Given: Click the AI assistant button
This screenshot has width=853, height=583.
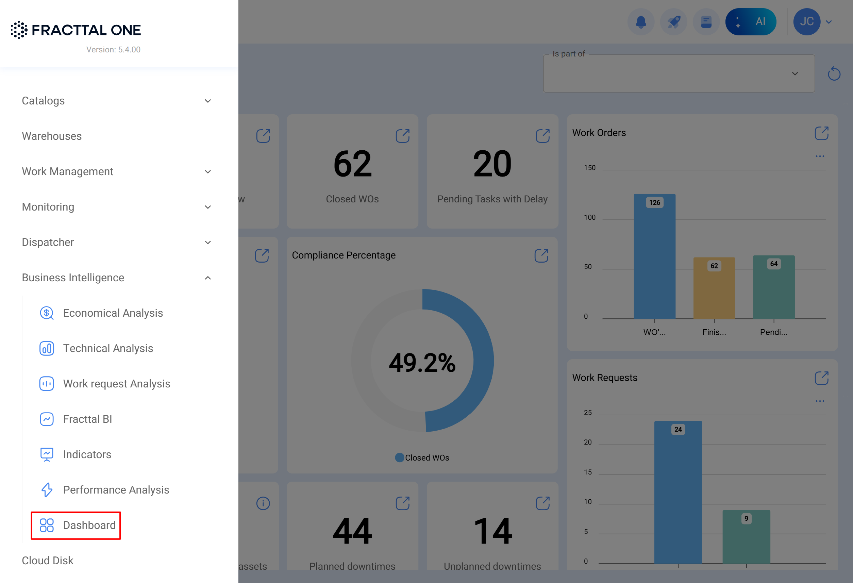Looking at the screenshot, I should 750,22.
